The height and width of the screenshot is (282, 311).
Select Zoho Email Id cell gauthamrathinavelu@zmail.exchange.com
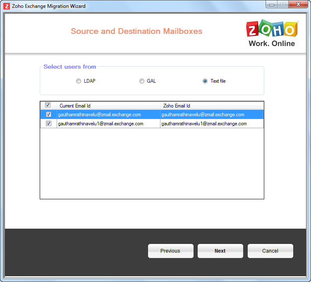(212, 115)
